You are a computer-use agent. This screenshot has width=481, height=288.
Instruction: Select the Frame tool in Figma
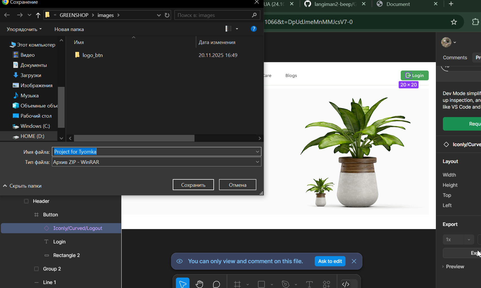pyautogui.click(x=237, y=284)
